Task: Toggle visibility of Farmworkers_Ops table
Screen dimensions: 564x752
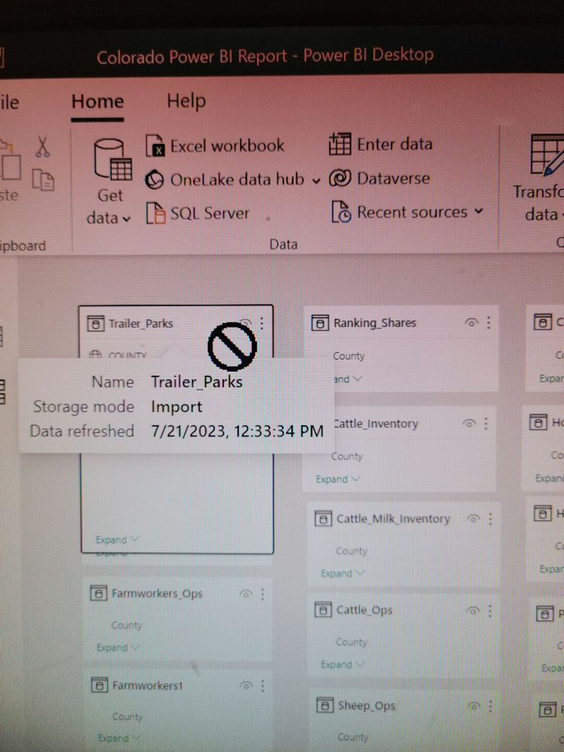Action: [245, 595]
